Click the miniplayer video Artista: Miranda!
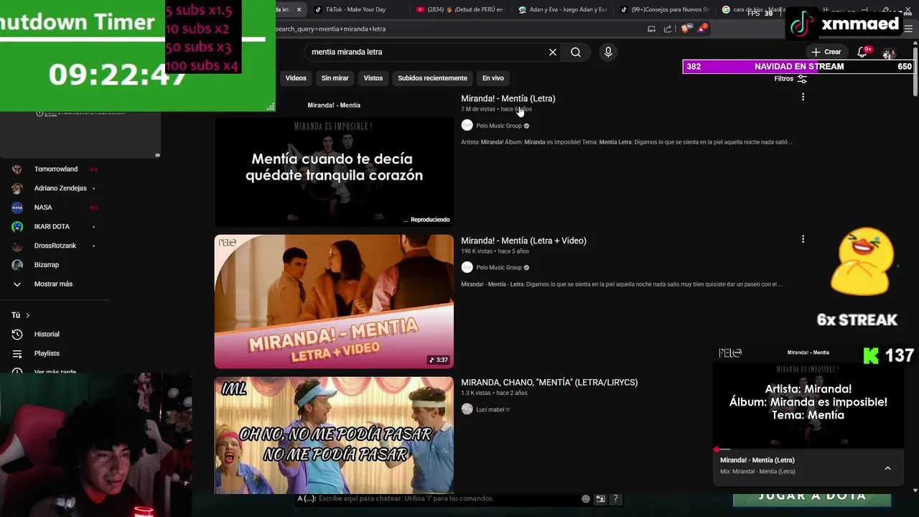The image size is (919, 517). (808, 397)
